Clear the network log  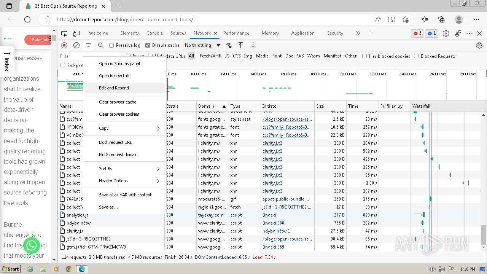pyautogui.click(x=76, y=45)
